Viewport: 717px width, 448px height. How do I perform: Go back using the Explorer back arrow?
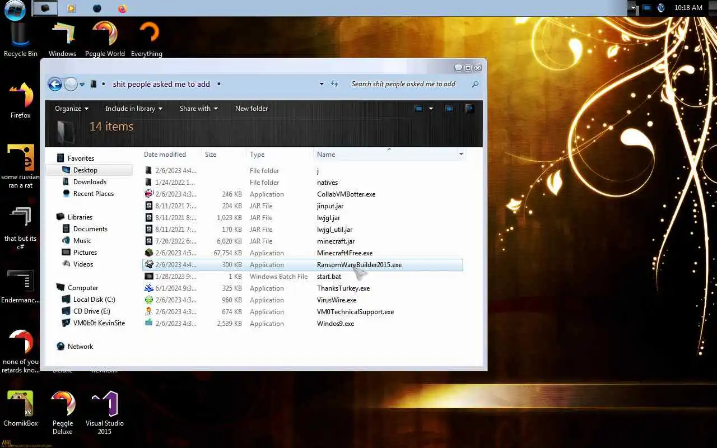coord(55,84)
